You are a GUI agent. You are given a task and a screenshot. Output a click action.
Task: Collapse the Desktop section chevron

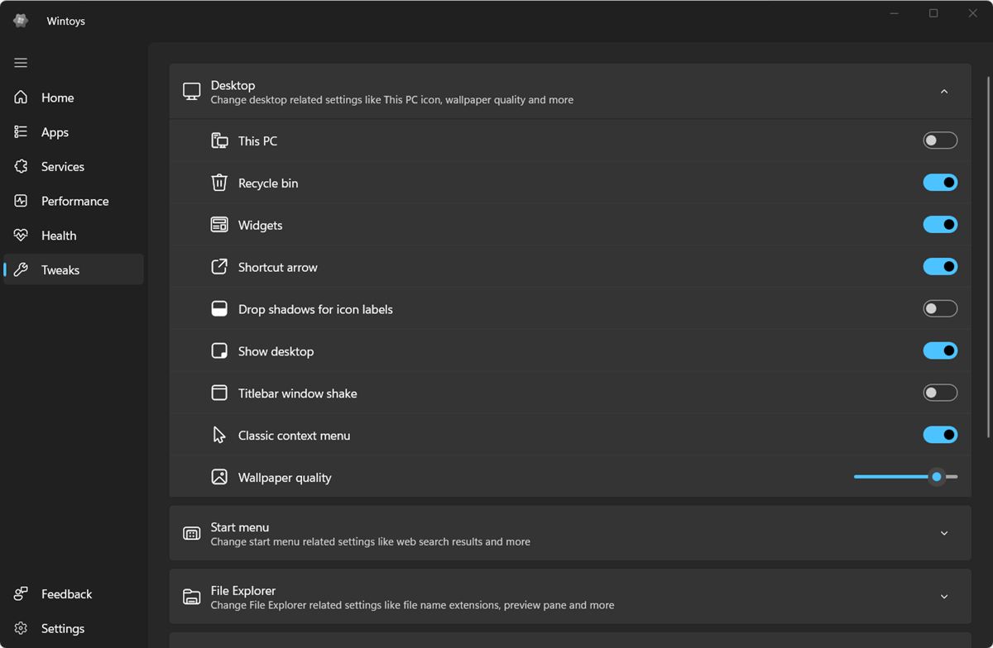pos(944,92)
